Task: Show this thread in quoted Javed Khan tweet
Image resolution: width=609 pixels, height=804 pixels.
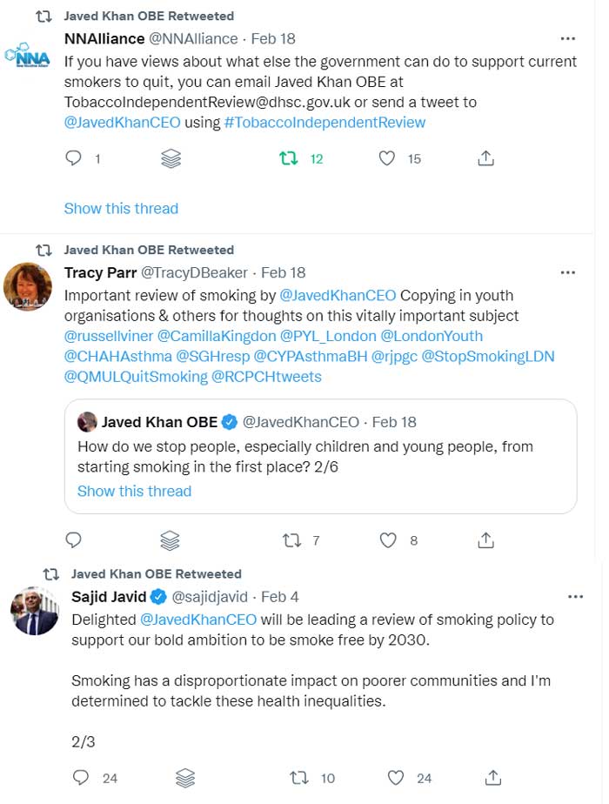Action: [x=134, y=492]
